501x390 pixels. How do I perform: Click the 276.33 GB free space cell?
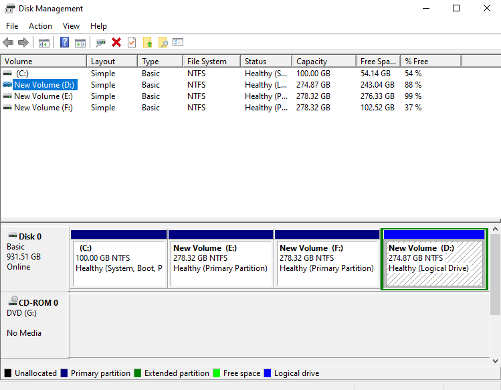(x=377, y=96)
